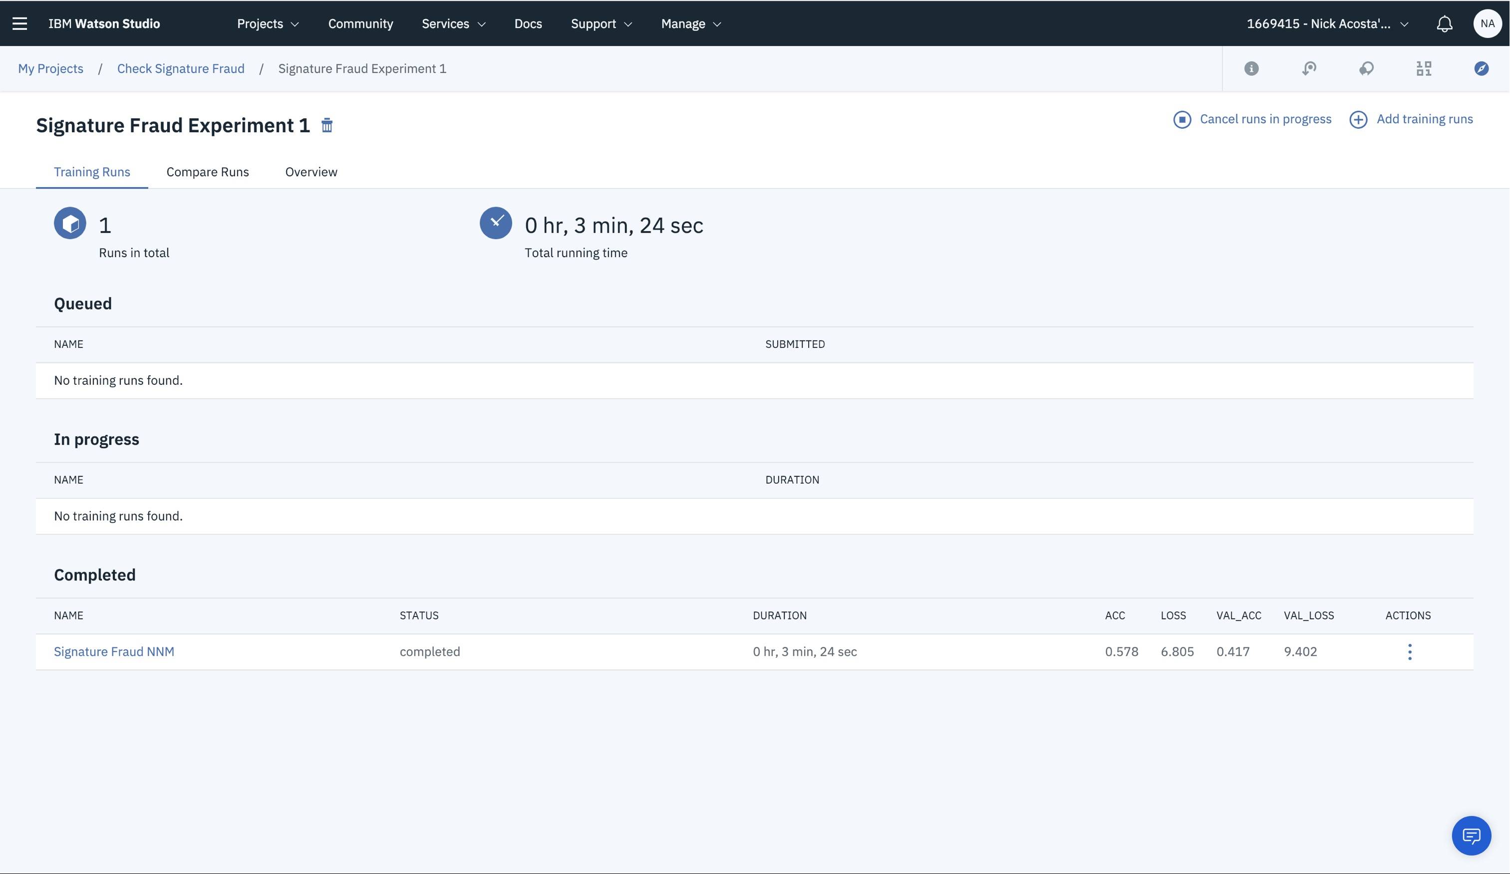
Task: Click the Completed table DURATION header
Action: 780,615
